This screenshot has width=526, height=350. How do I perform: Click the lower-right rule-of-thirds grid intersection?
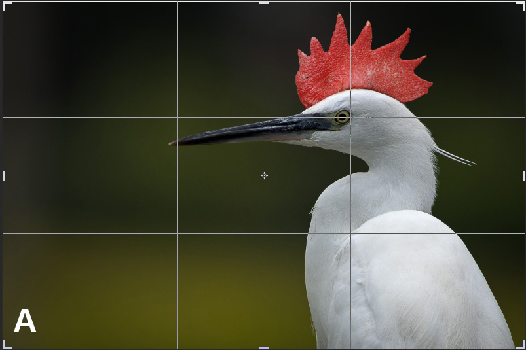coord(350,233)
